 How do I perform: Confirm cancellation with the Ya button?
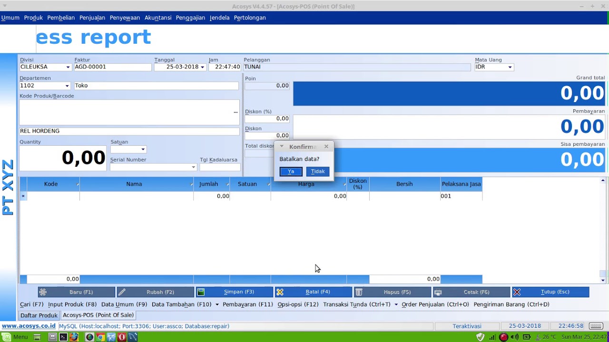pos(291,171)
